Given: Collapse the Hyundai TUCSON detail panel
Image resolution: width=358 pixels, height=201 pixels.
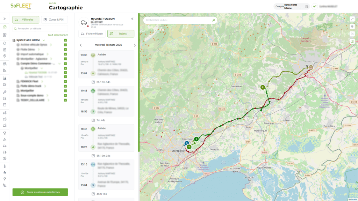Looking at the screenshot, I should pos(132,19).
